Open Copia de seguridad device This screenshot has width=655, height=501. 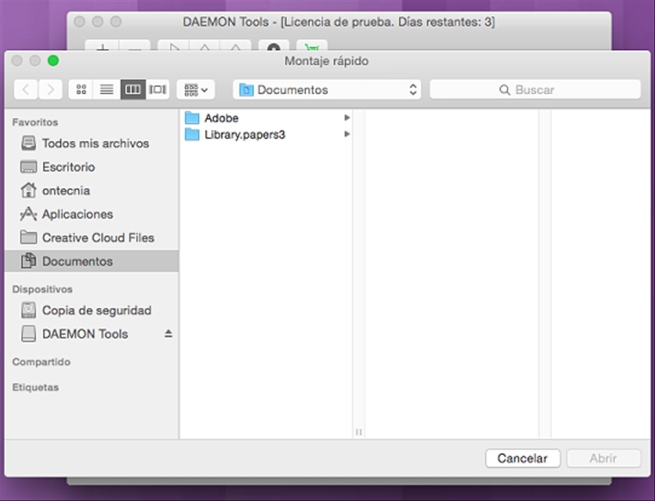[x=91, y=310]
